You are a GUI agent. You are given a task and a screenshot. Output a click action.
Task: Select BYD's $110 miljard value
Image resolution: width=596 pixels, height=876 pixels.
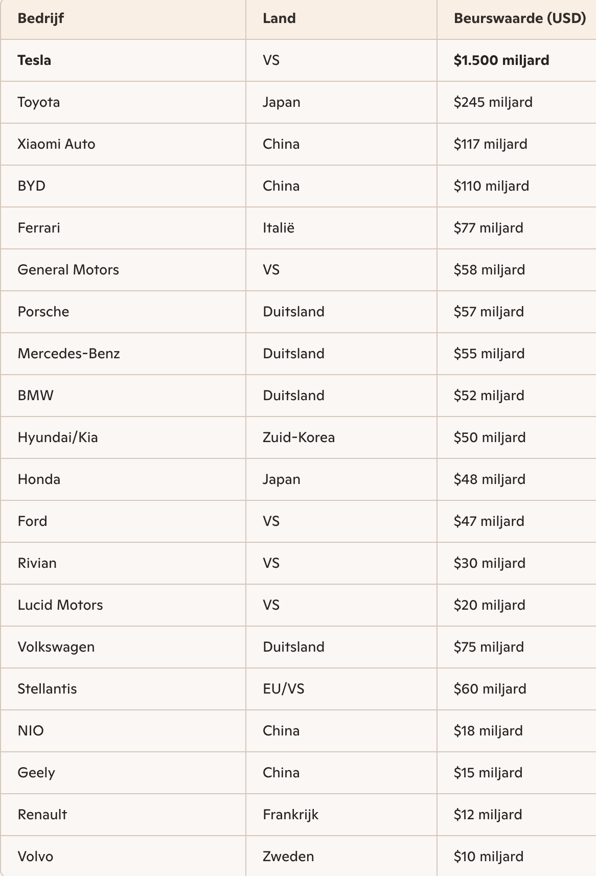[x=491, y=186]
